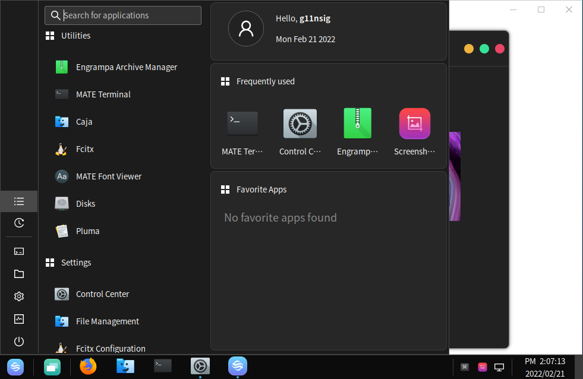The image size is (583, 379).
Task: Open Fcitx Configuration under Settings
Action: click(110, 348)
